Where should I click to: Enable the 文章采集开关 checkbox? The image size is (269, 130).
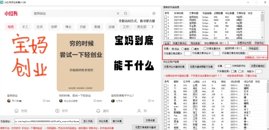point(205,49)
